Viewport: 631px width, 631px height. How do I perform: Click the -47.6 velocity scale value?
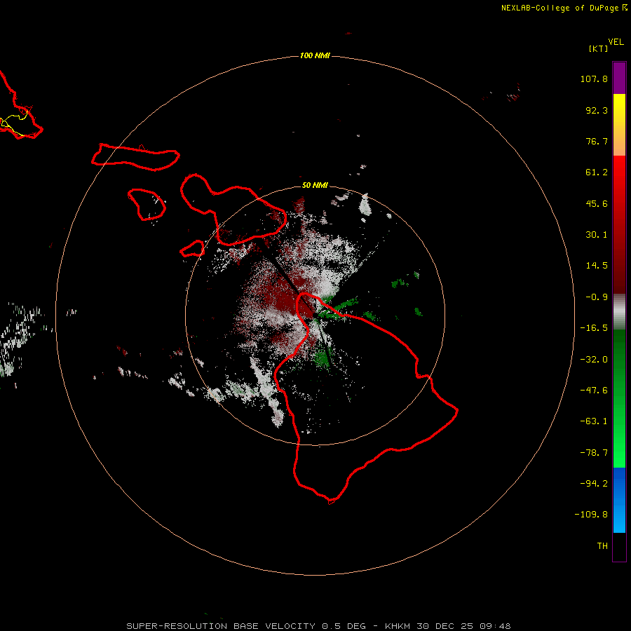click(x=594, y=391)
